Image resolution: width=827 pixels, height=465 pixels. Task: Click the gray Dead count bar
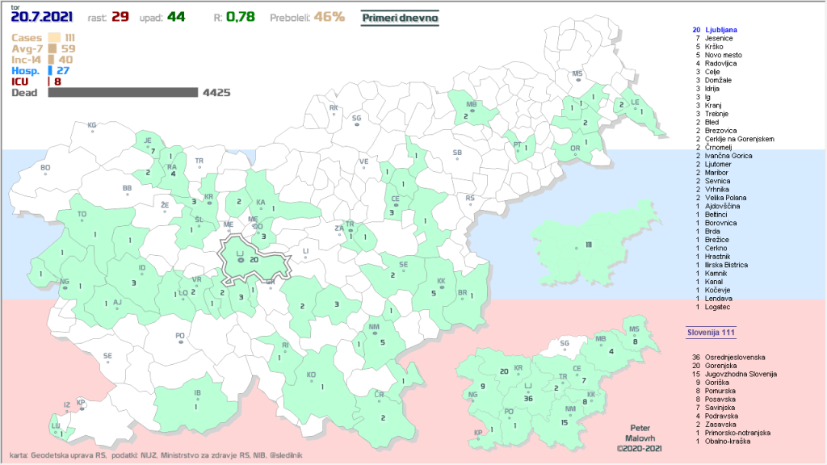tap(123, 93)
